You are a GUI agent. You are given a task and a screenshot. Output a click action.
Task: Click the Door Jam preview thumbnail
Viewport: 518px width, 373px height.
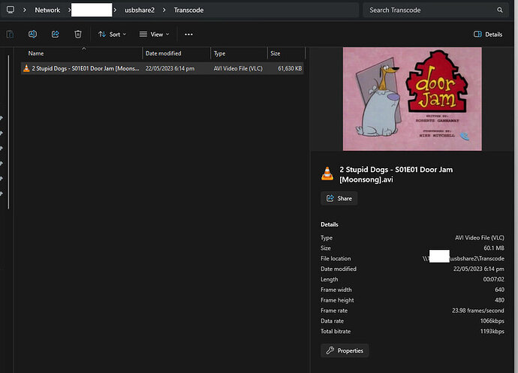pos(412,99)
